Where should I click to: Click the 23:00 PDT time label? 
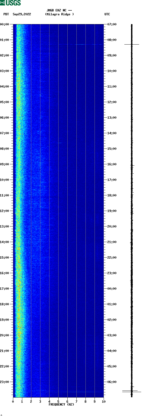5,382
